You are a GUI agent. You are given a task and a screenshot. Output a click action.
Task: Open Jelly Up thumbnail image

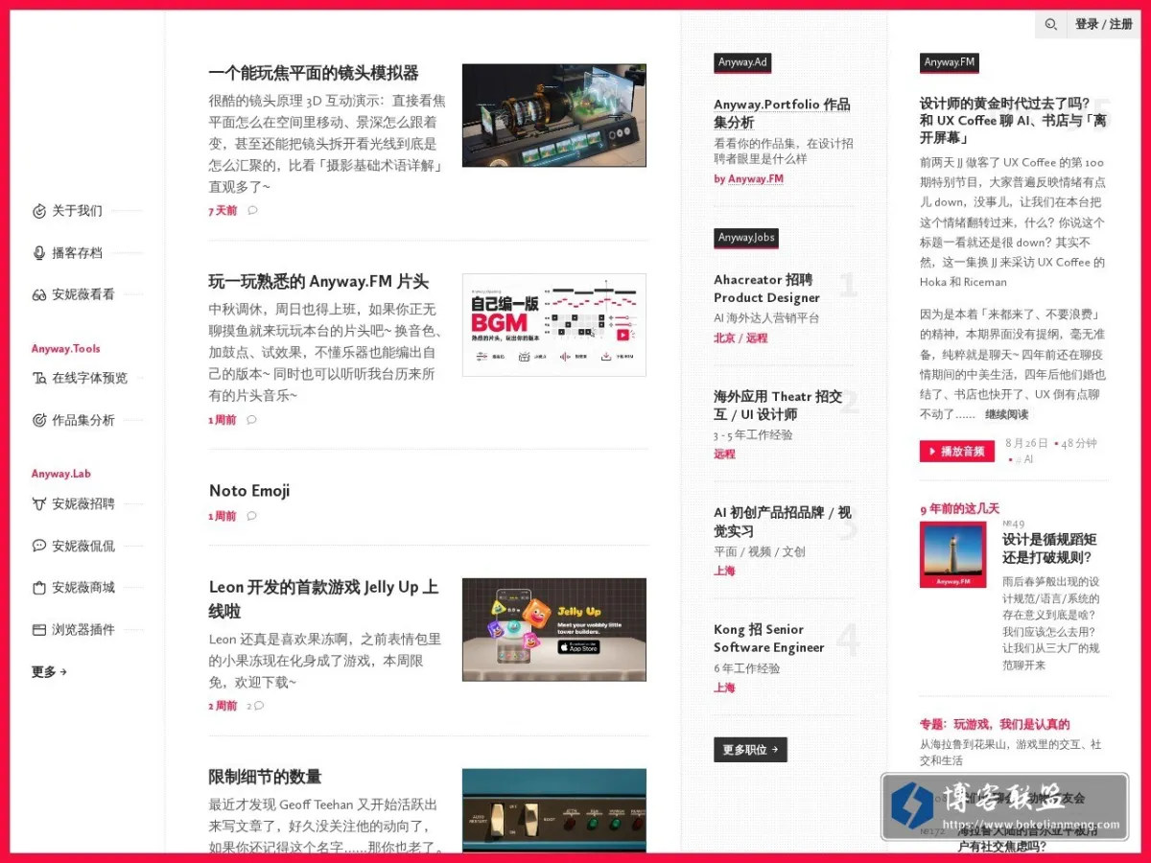point(554,630)
